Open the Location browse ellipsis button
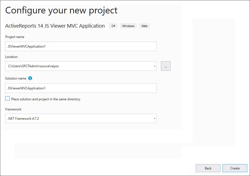Image resolution: width=250 pixels, height=176 pixels. 166,66
